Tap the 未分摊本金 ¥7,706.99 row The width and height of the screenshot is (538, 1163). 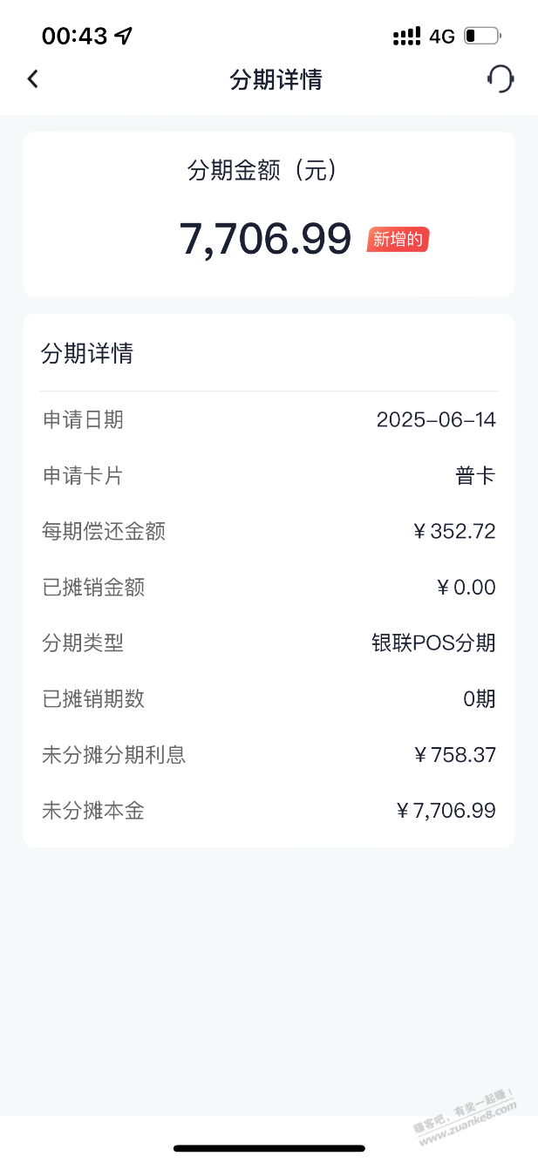[x=269, y=811]
